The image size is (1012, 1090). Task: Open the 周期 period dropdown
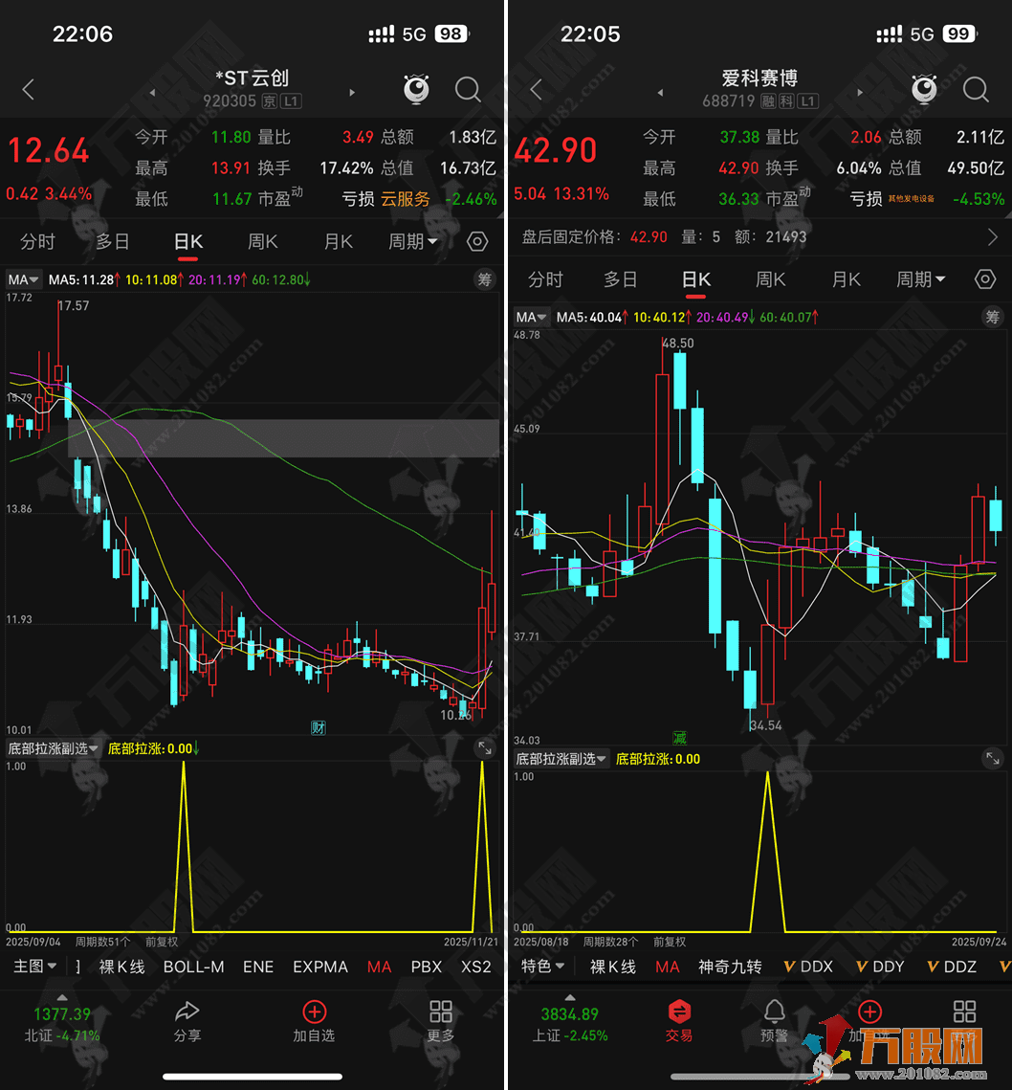coord(412,242)
